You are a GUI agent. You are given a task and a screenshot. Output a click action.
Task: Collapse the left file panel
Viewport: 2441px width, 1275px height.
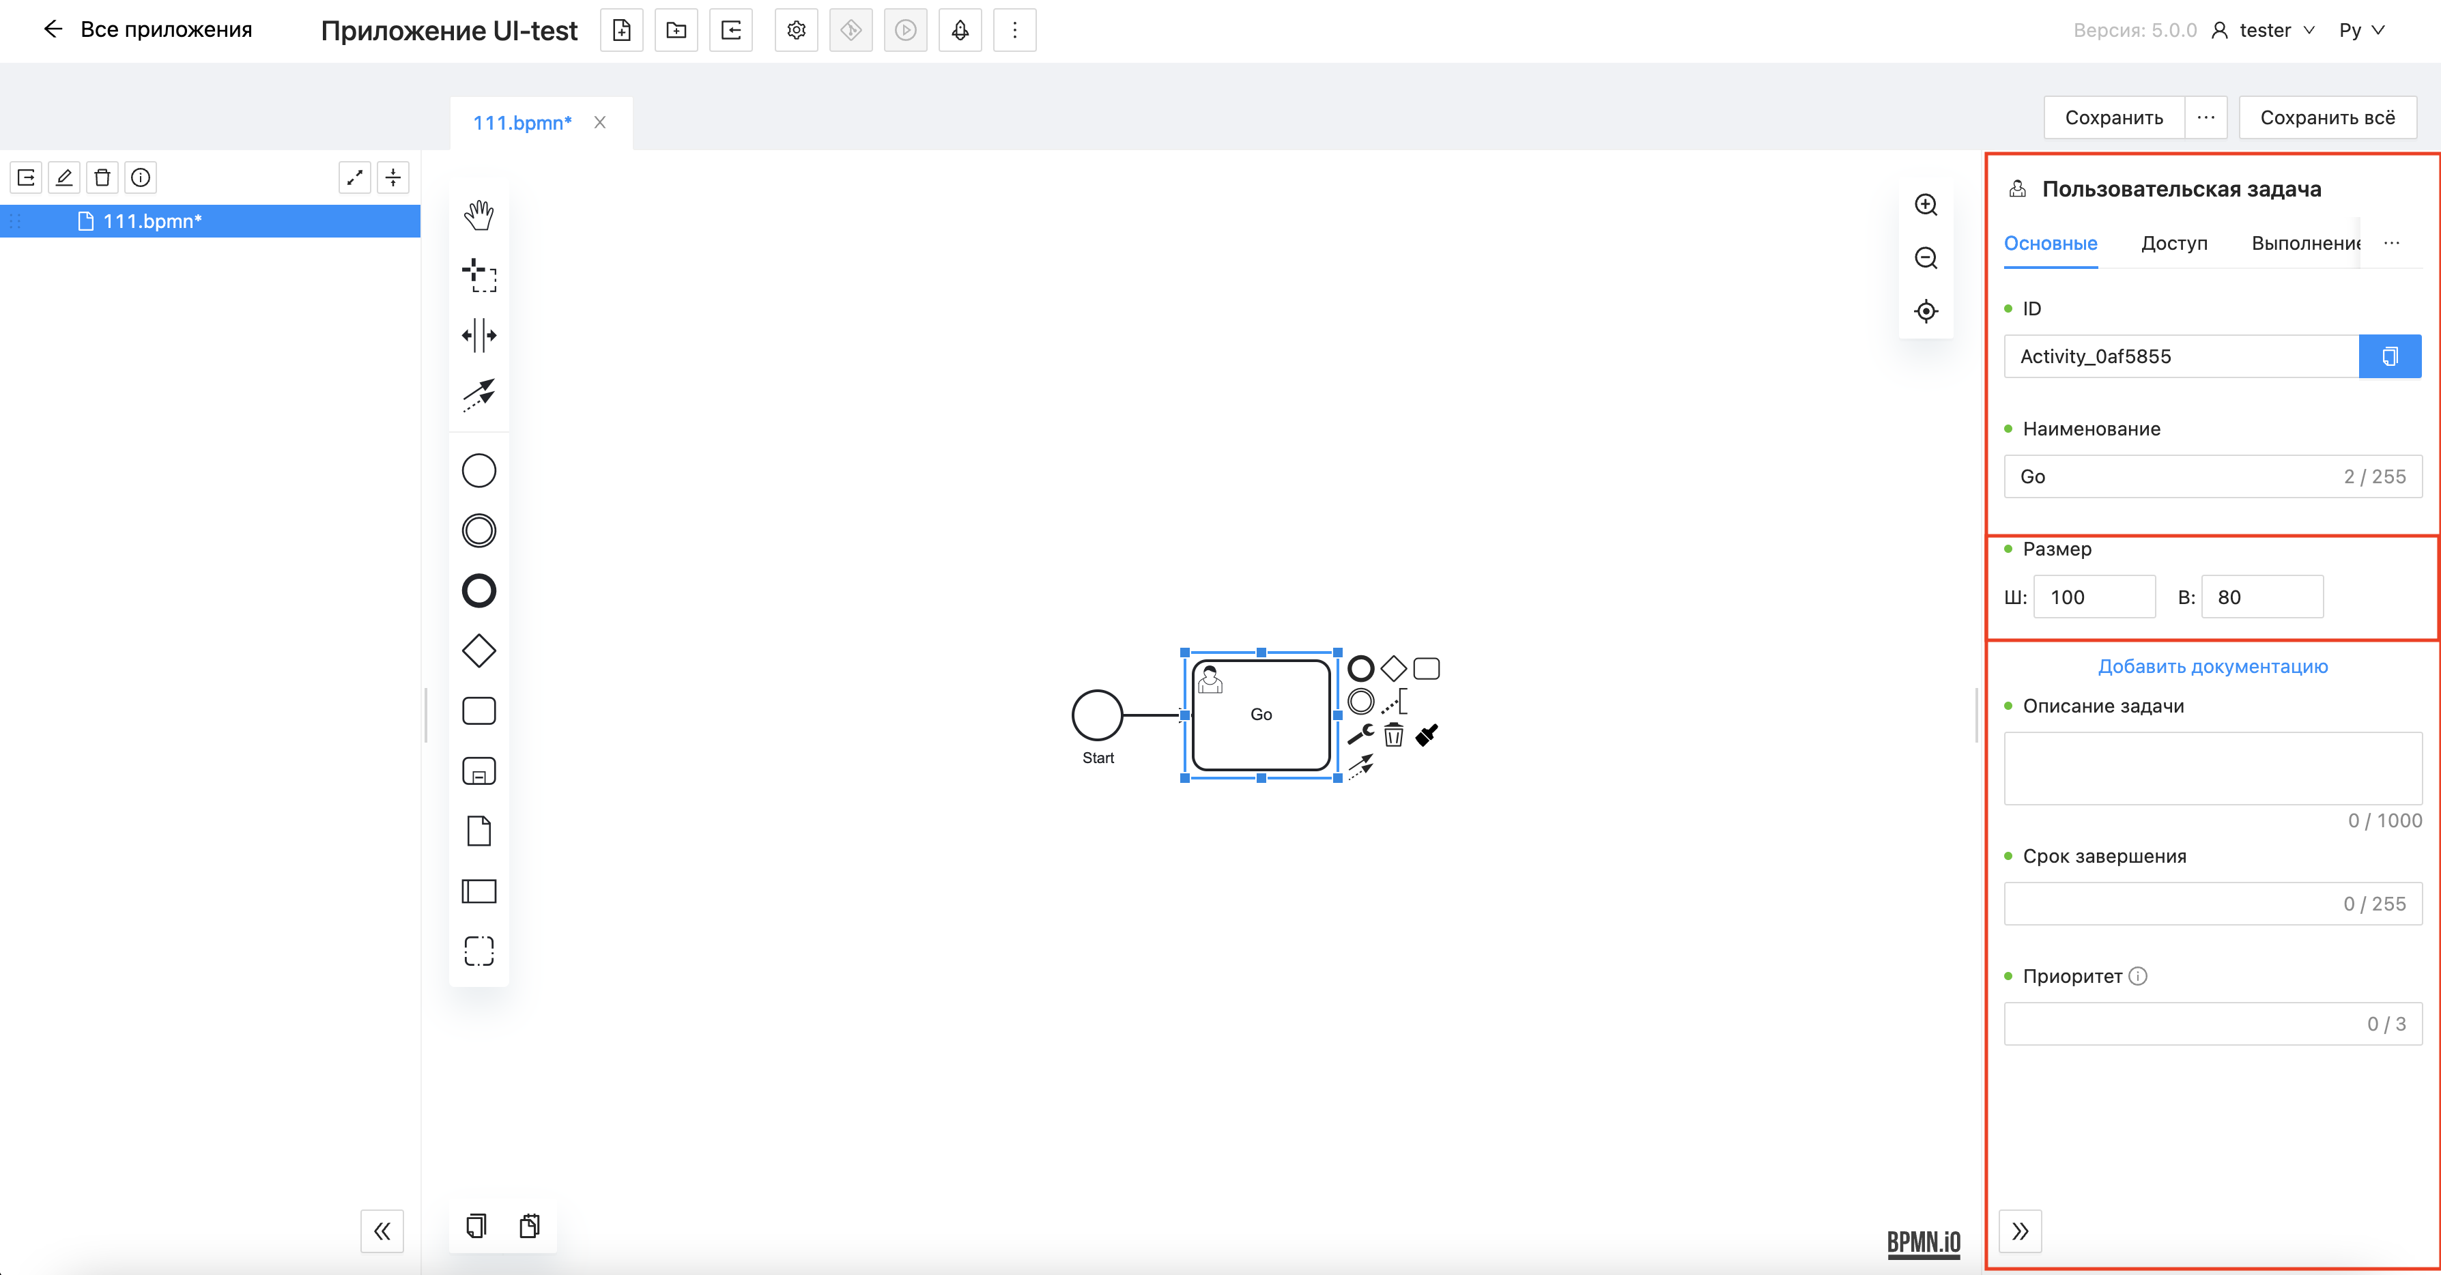(382, 1231)
